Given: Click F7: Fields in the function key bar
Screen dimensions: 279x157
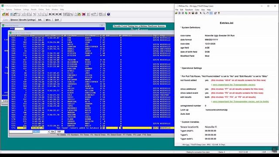Looking at the screenshot, I should point(127,135).
